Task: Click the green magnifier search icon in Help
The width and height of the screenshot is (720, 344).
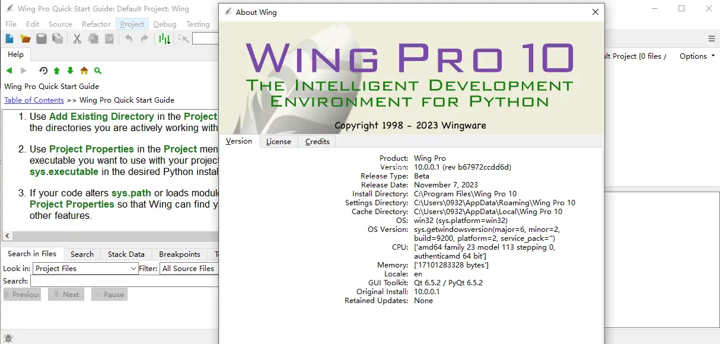Action: 98,71
